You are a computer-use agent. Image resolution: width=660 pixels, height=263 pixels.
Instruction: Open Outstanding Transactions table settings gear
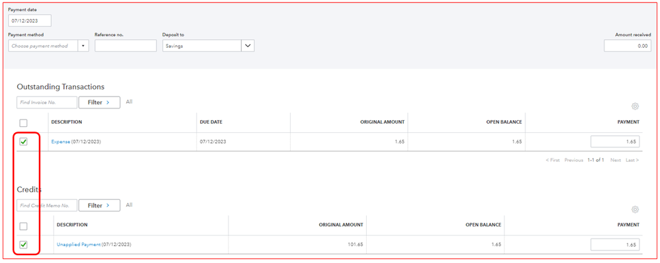point(635,106)
